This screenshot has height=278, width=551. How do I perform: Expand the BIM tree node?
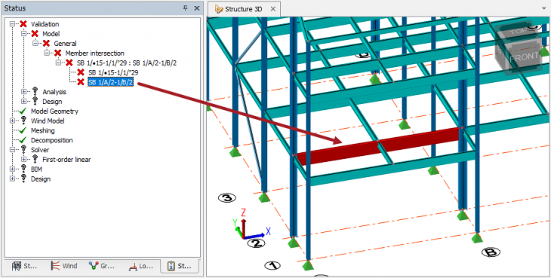point(13,169)
